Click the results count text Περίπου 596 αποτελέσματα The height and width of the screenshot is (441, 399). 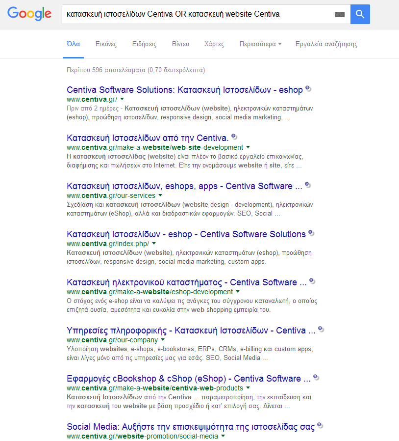136,70
